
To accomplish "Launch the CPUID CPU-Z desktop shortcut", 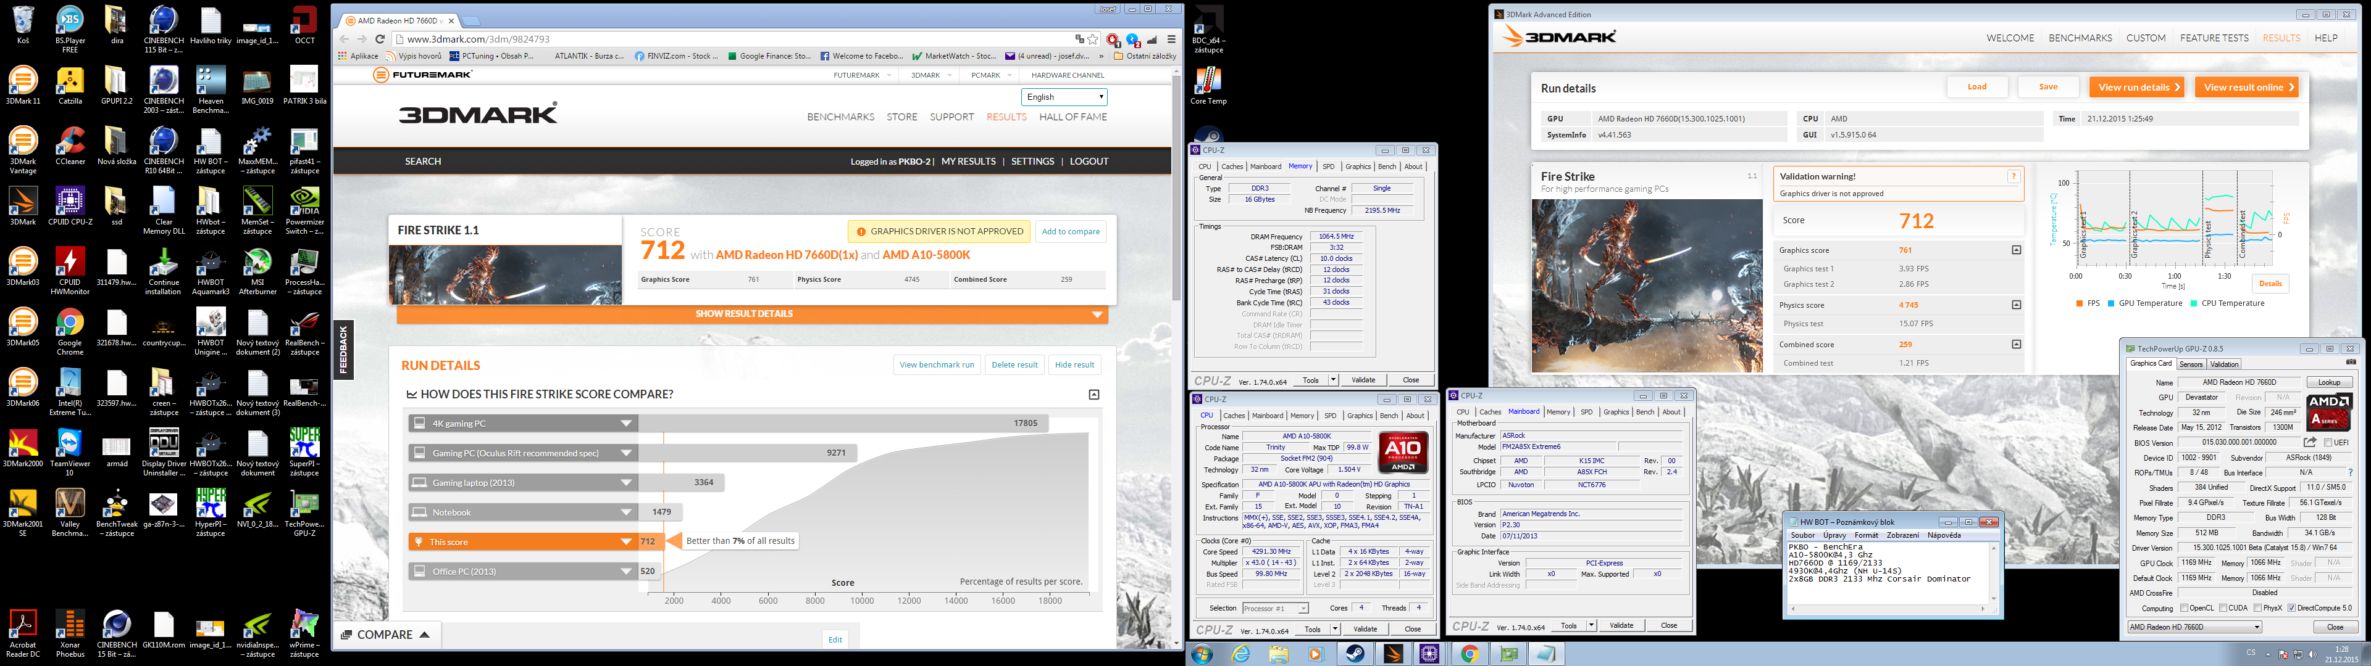I will (70, 207).
